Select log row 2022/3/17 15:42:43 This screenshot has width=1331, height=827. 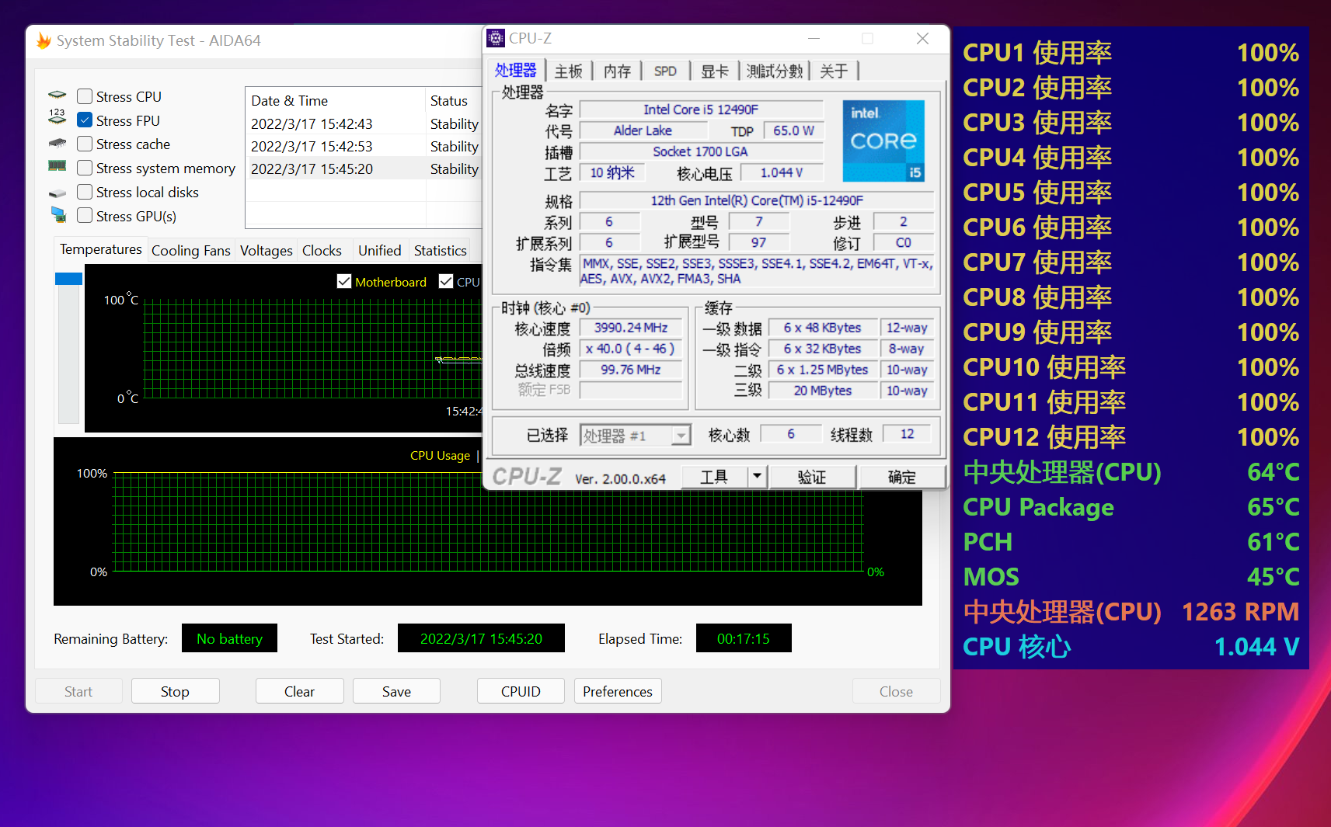(x=365, y=123)
